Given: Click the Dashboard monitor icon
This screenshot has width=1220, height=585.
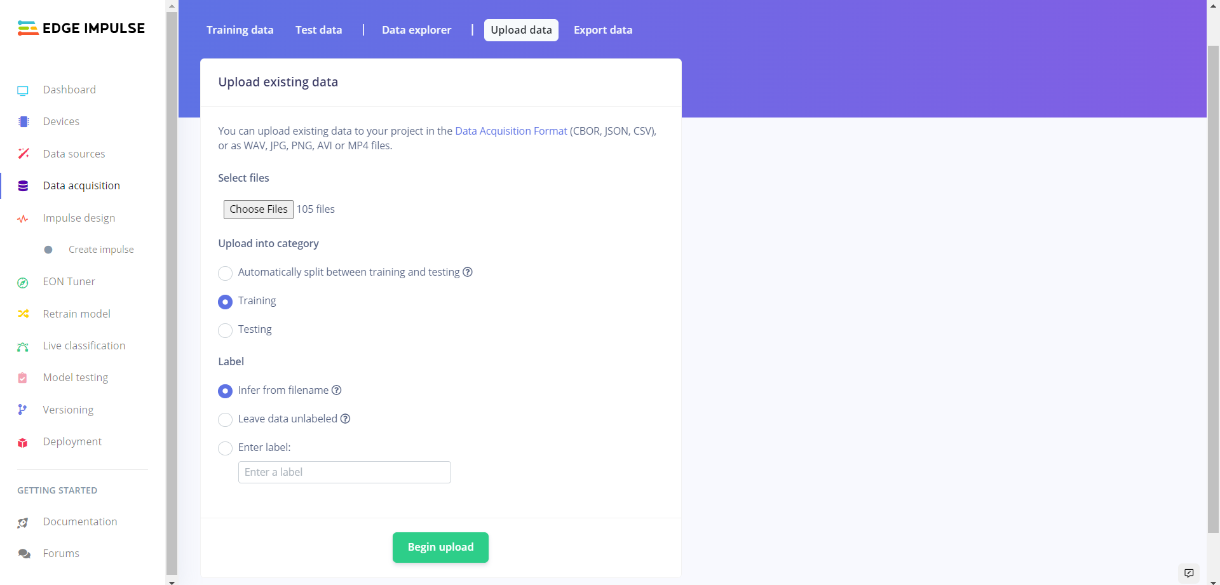Looking at the screenshot, I should 23,90.
